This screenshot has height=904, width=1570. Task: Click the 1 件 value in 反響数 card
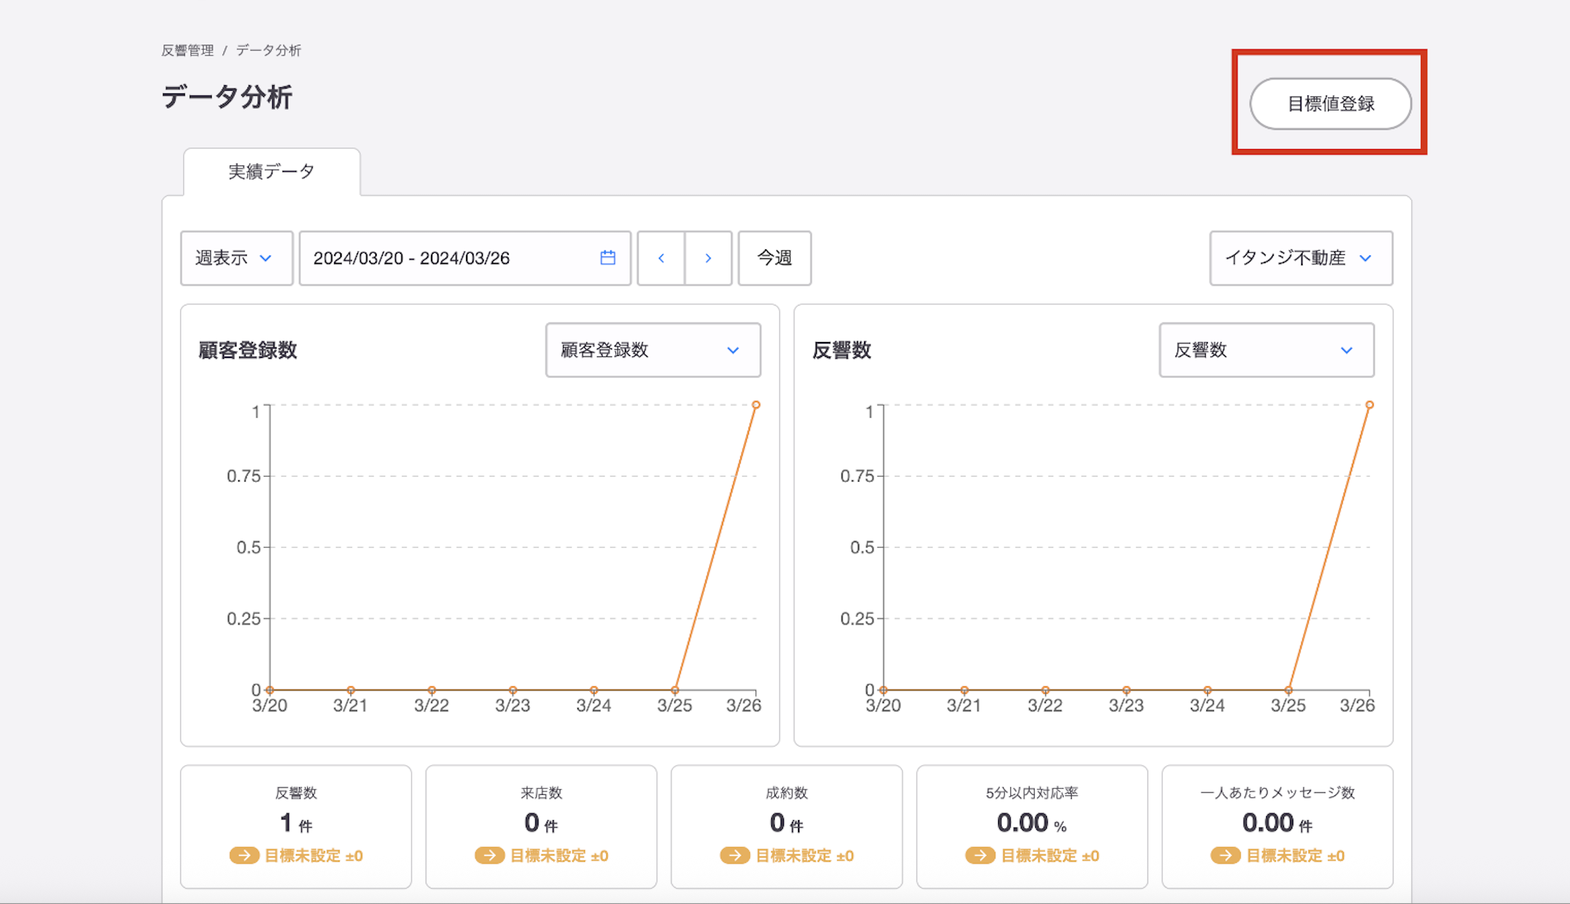(x=296, y=823)
